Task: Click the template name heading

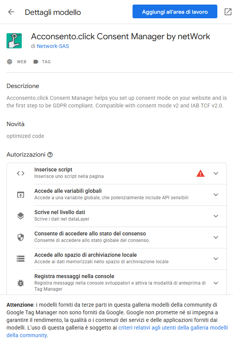Action: 121,37
